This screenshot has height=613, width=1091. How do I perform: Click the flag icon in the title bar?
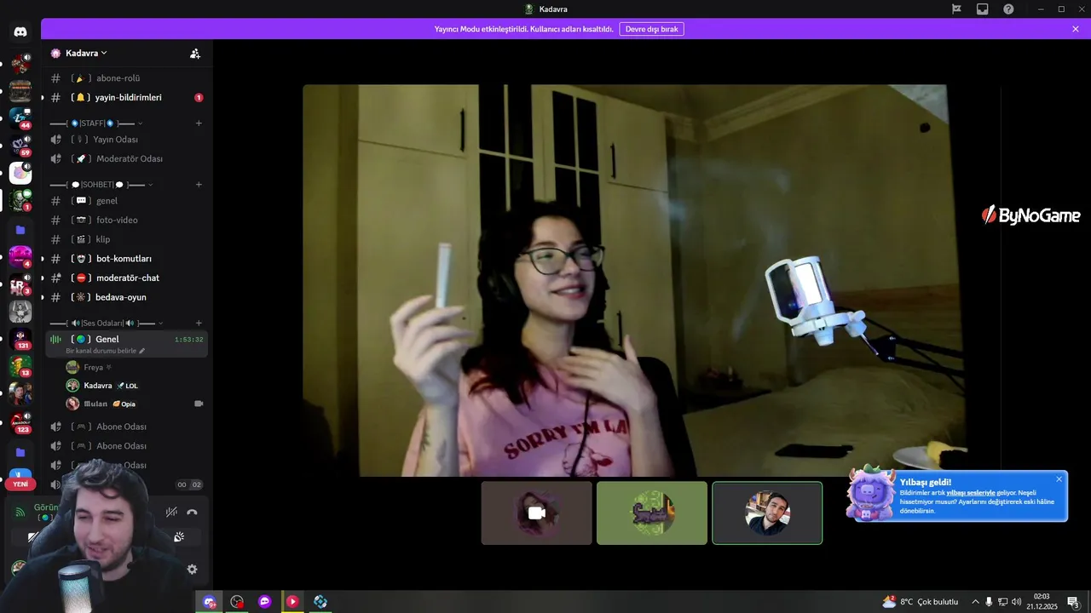click(956, 9)
